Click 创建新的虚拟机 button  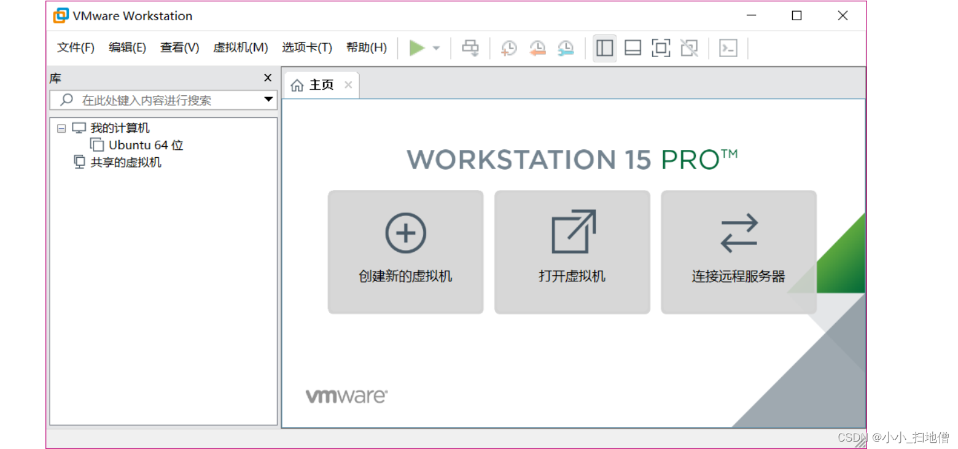coord(405,252)
